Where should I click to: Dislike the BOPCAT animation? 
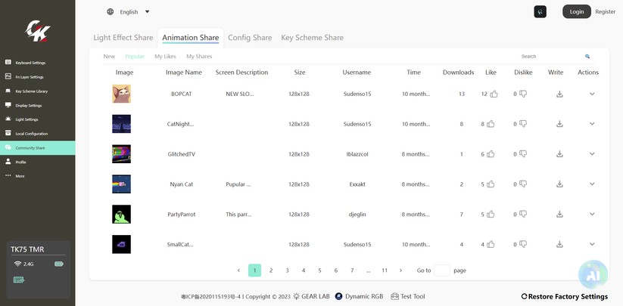(x=523, y=94)
